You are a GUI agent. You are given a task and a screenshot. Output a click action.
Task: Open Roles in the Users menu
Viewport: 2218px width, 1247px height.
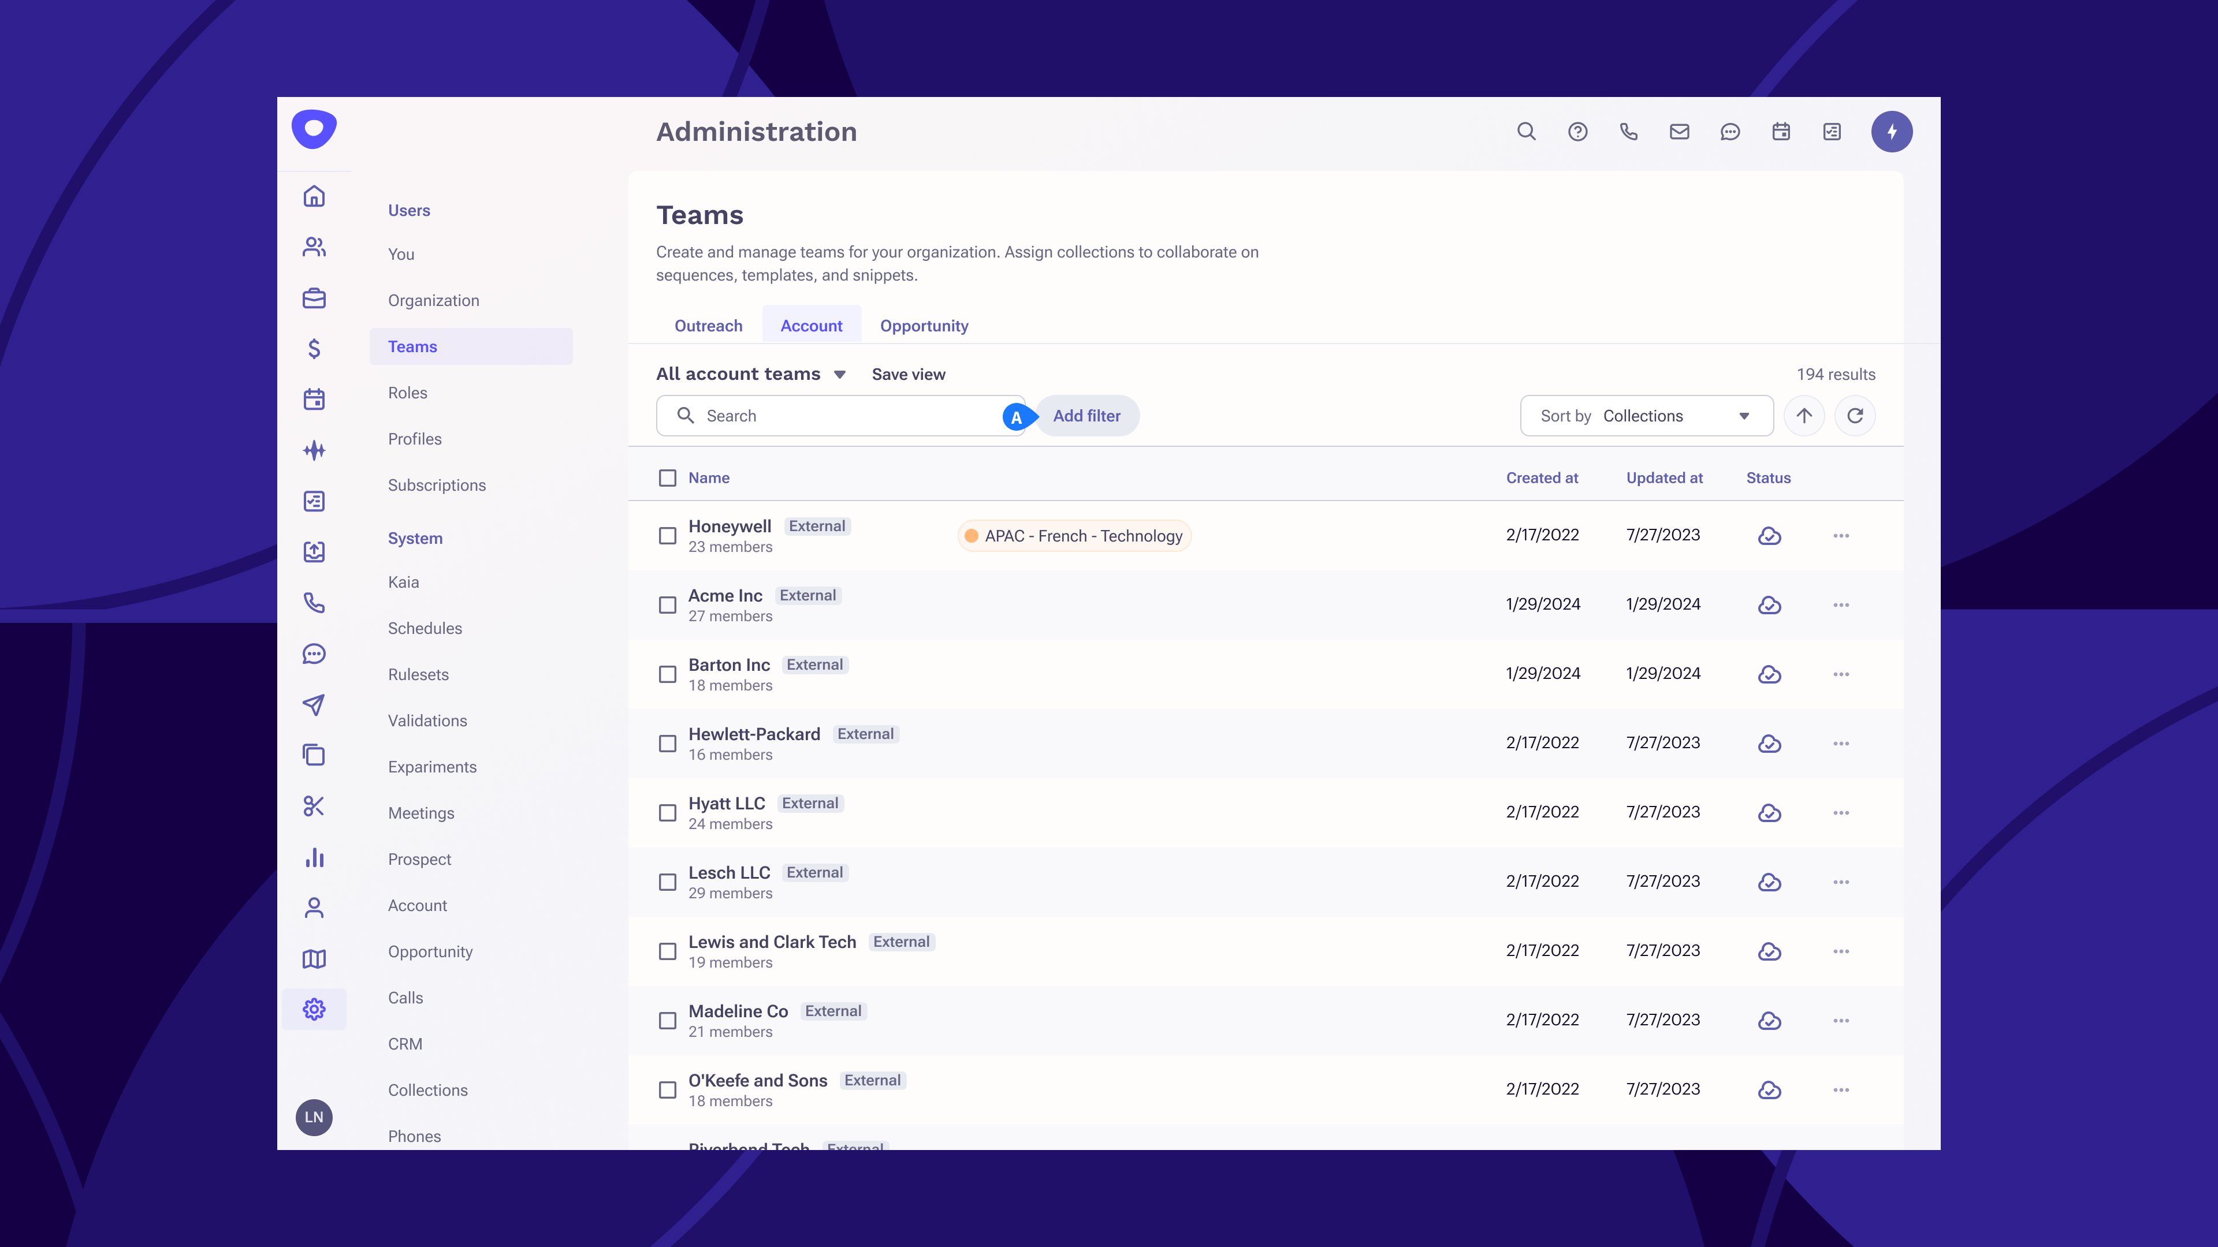point(407,393)
